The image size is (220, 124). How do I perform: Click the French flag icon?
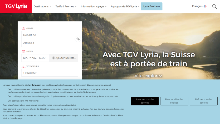pos(205,6)
